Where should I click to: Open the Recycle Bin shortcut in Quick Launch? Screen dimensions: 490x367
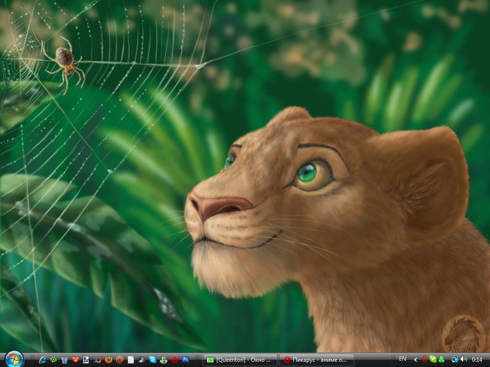pos(65,360)
